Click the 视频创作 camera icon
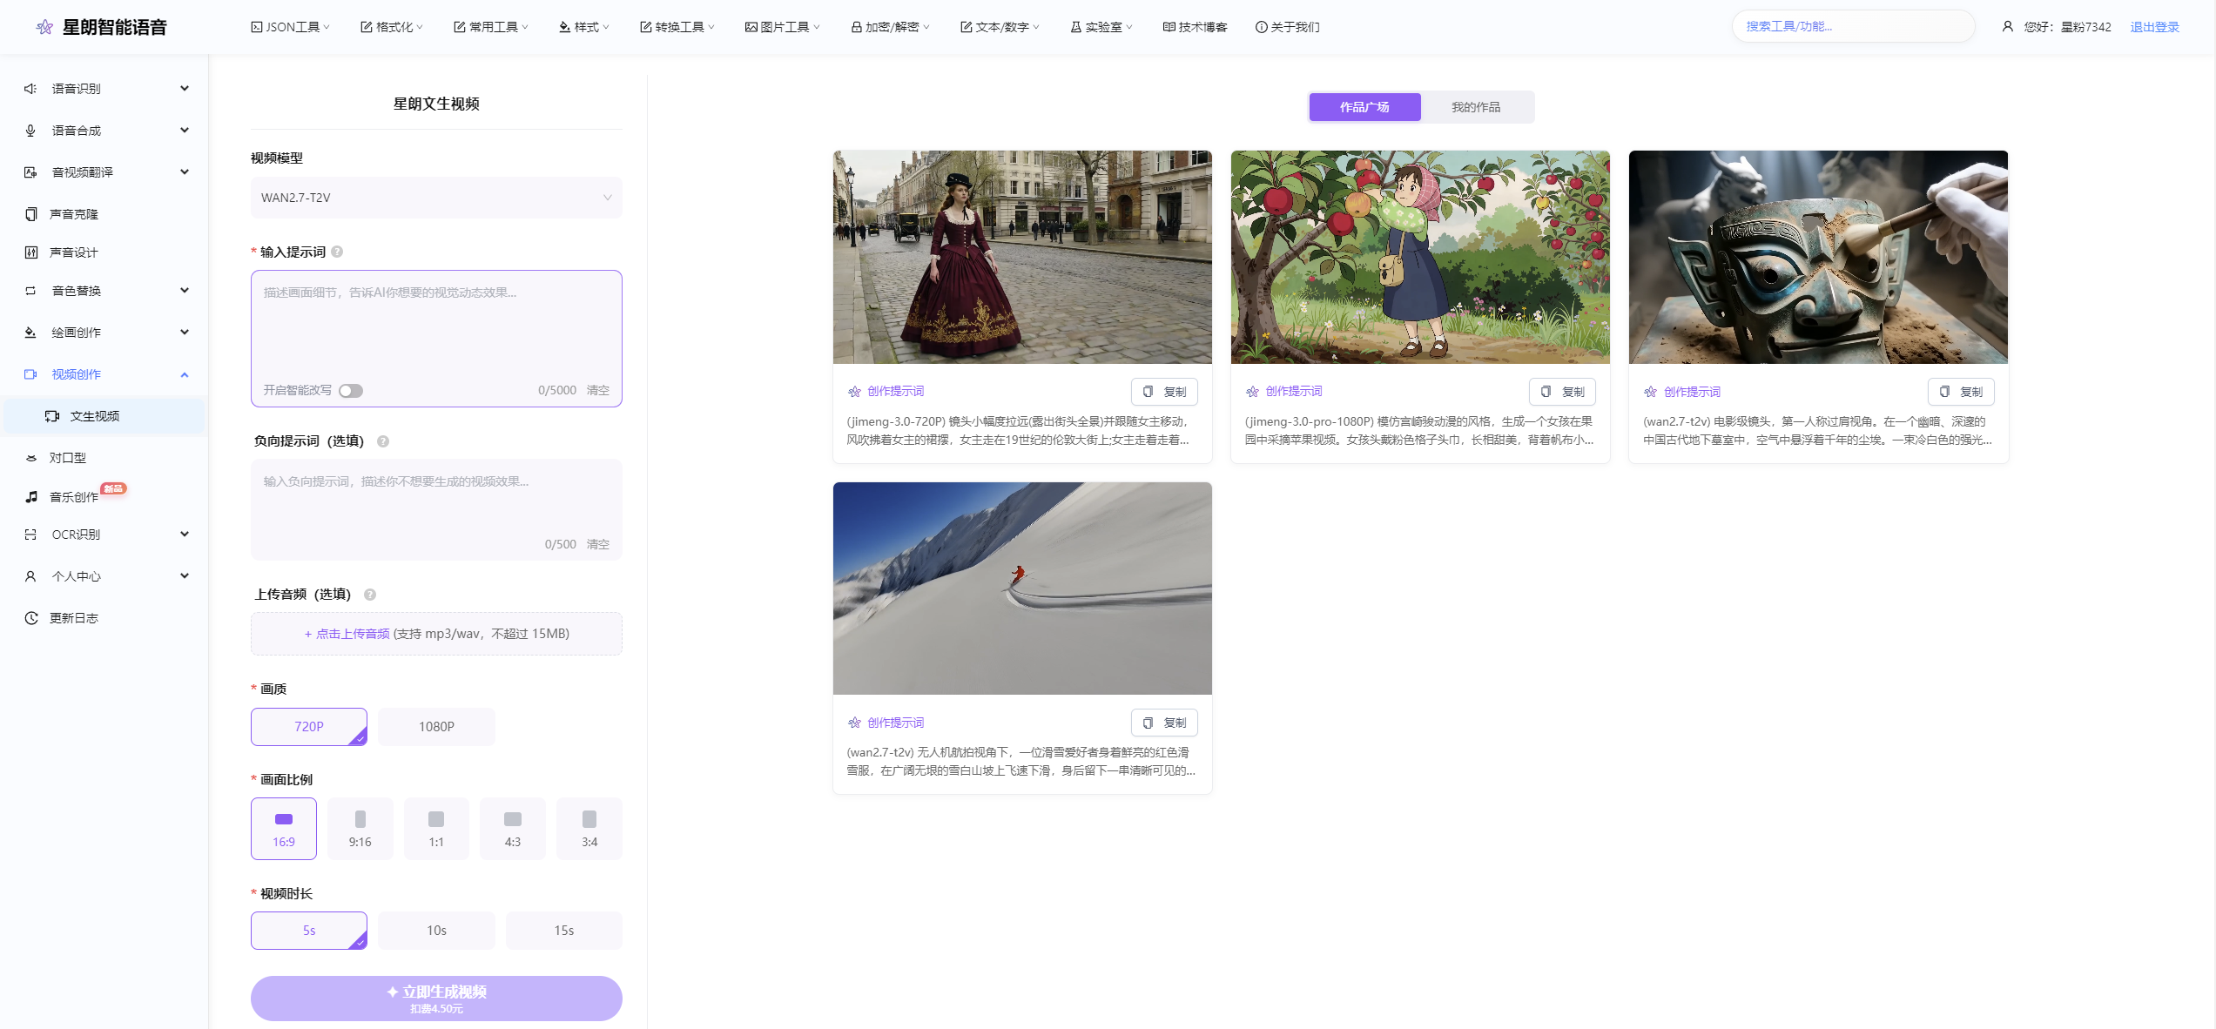Image resolution: width=2216 pixels, height=1029 pixels. 30,374
